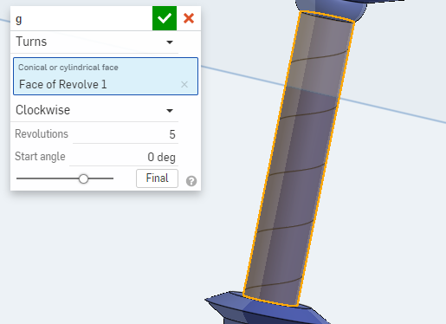446x324 pixels.
Task: Open help with the question mark icon
Action: (191, 181)
